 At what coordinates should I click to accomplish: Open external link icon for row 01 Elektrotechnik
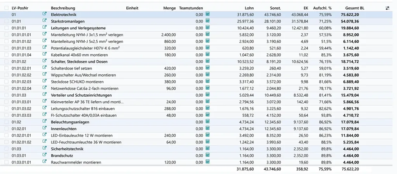point(45,14)
